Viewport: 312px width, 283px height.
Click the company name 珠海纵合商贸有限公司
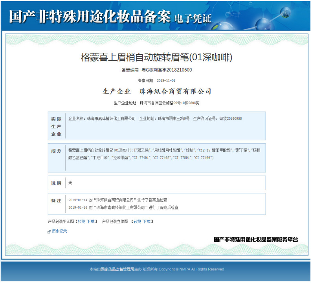click(175, 91)
